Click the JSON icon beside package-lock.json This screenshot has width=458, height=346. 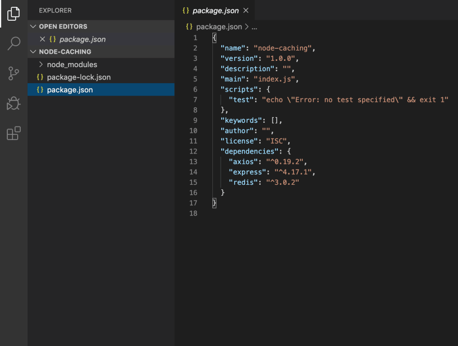40,77
